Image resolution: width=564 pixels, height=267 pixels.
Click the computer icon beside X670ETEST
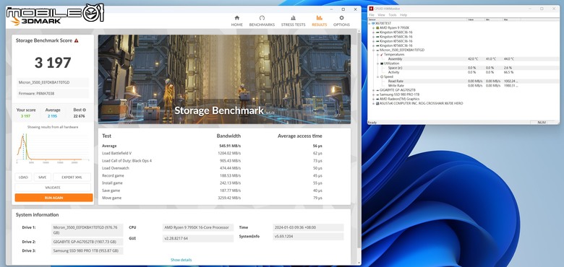coord(373,23)
